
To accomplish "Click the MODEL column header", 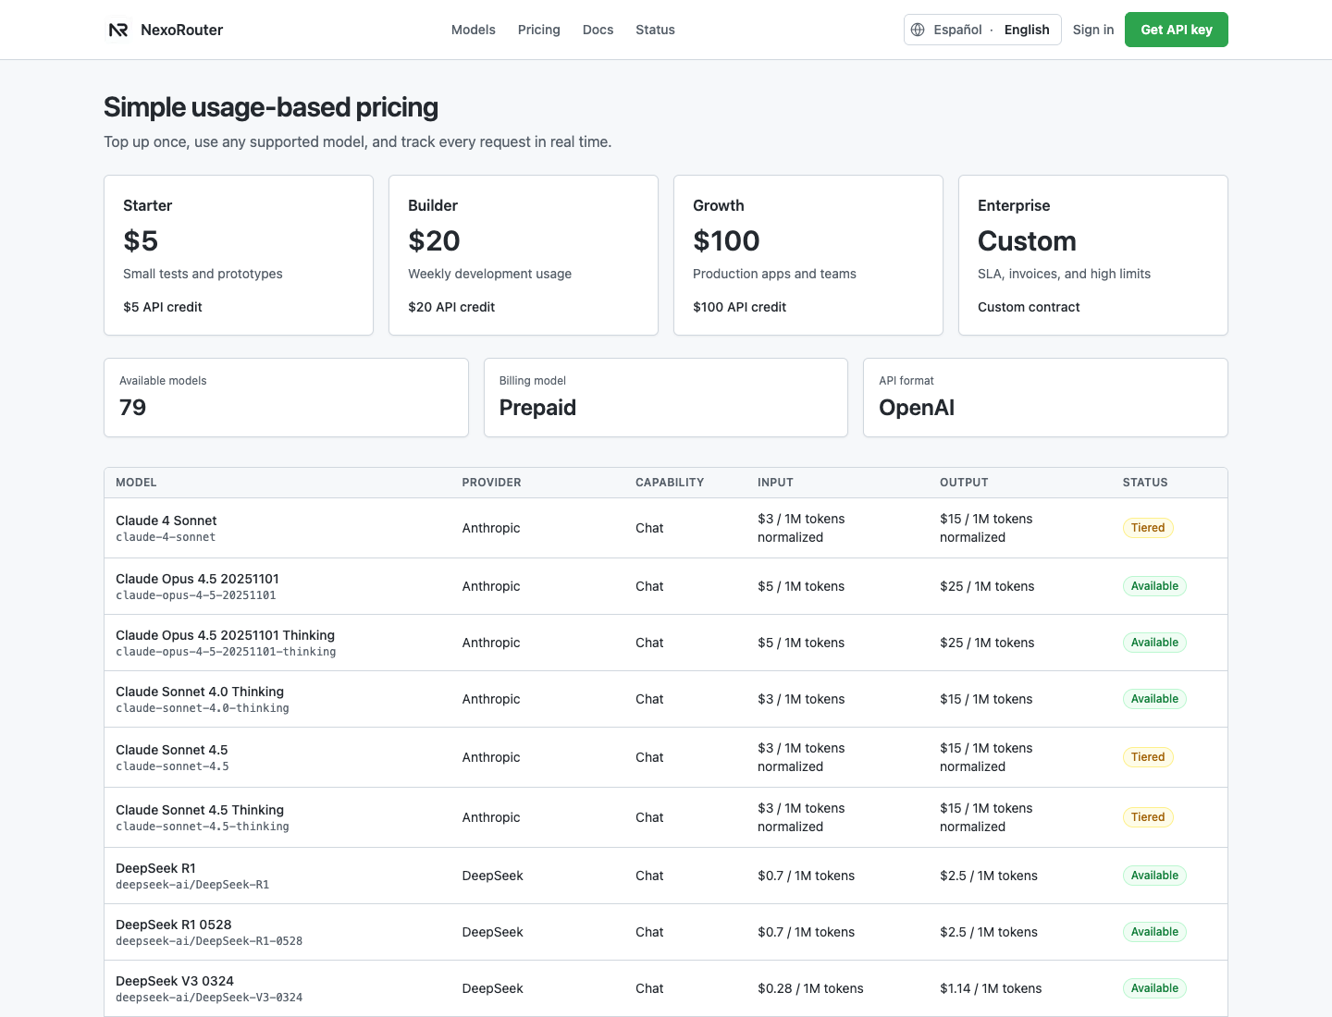I will 136,483.
